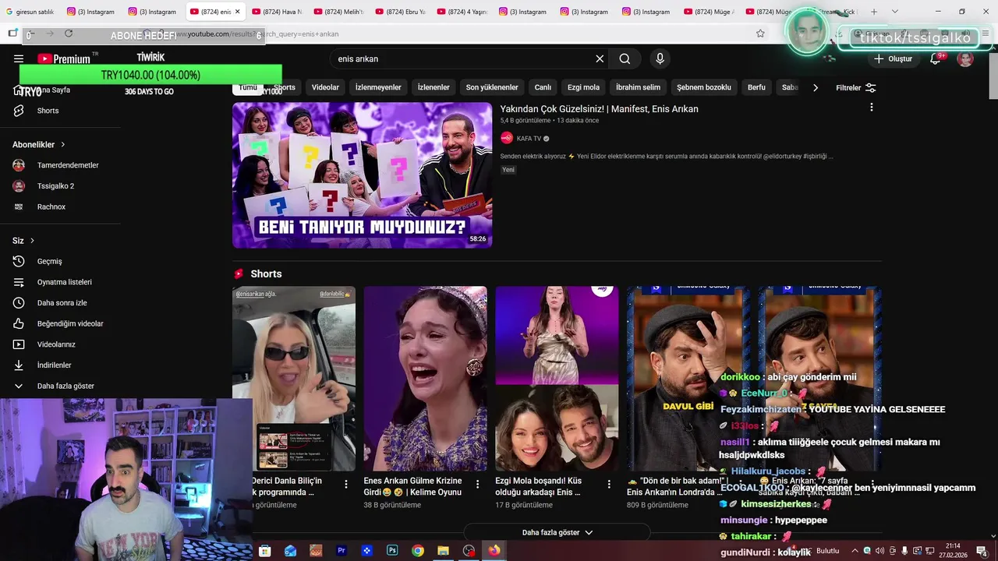Image resolution: width=998 pixels, height=561 pixels.
Task: Select the Şebnem bozoklu chip
Action: pyautogui.click(x=704, y=87)
